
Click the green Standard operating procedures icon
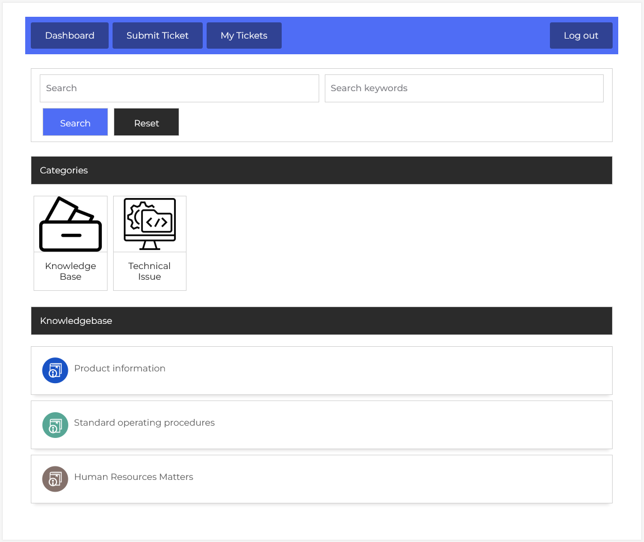[x=55, y=425]
